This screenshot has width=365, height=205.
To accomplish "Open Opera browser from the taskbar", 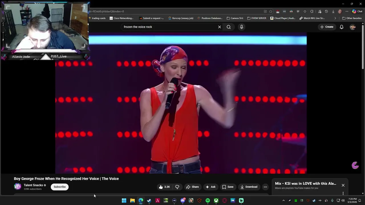I will point(224,200).
